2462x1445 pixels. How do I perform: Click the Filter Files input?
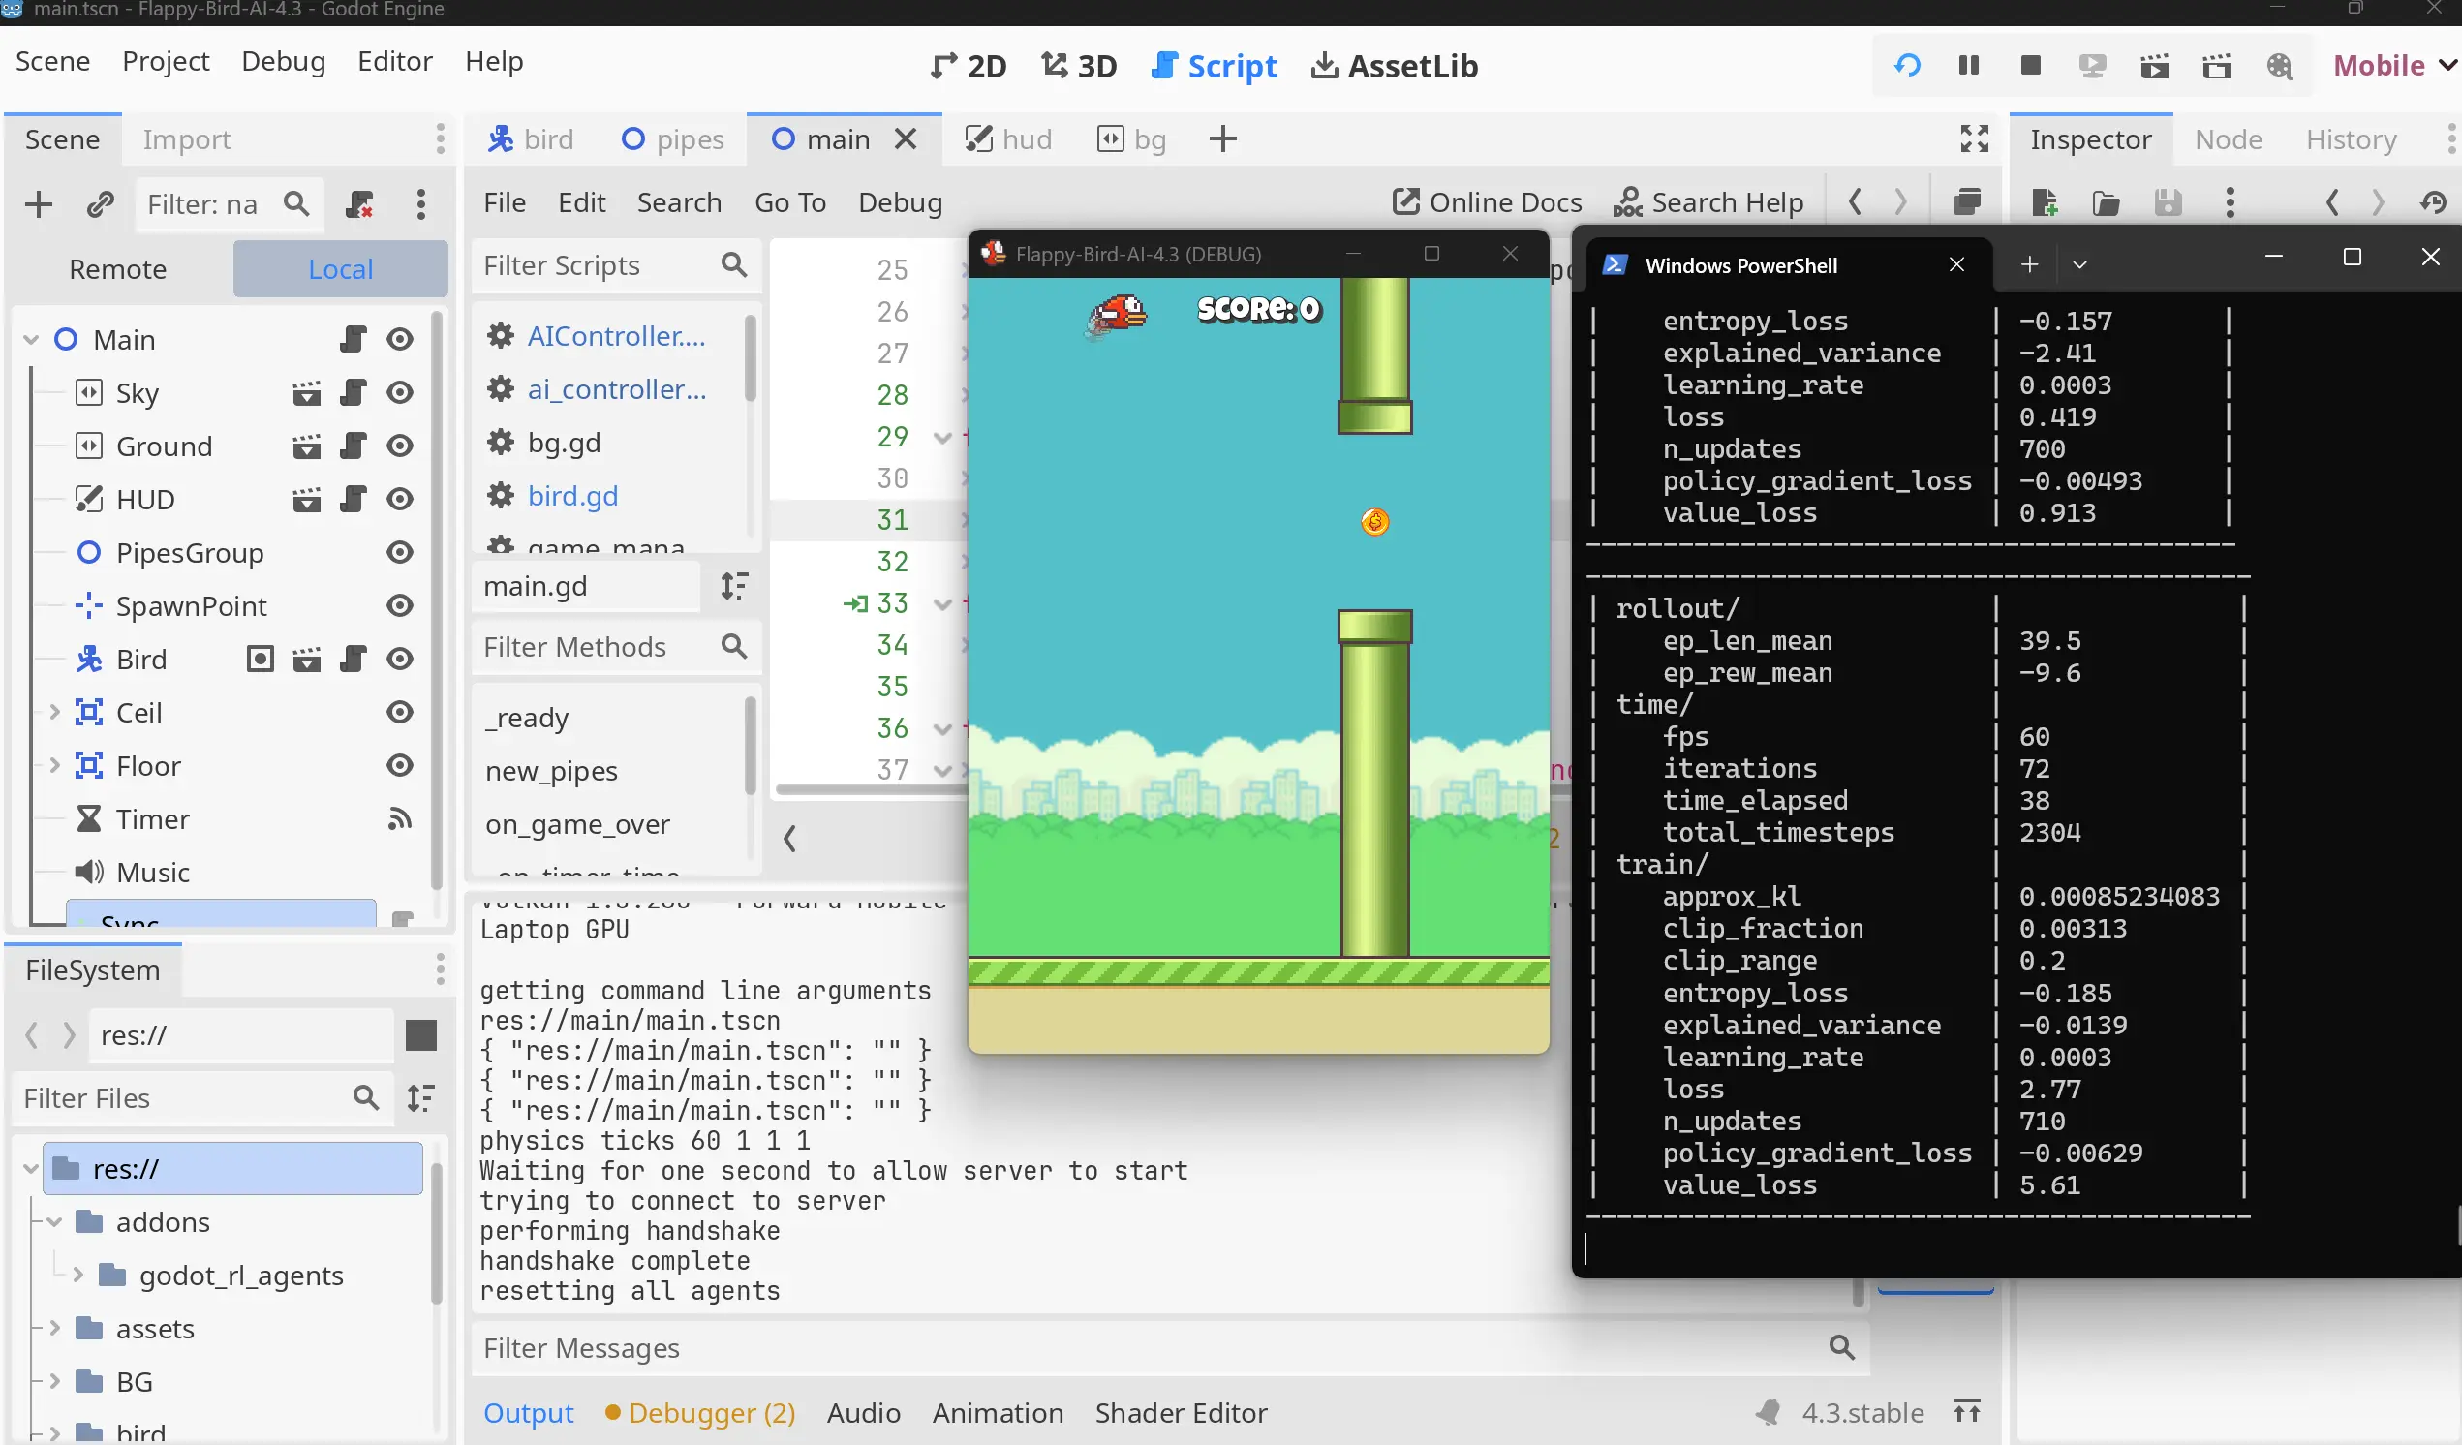(x=202, y=1098)
